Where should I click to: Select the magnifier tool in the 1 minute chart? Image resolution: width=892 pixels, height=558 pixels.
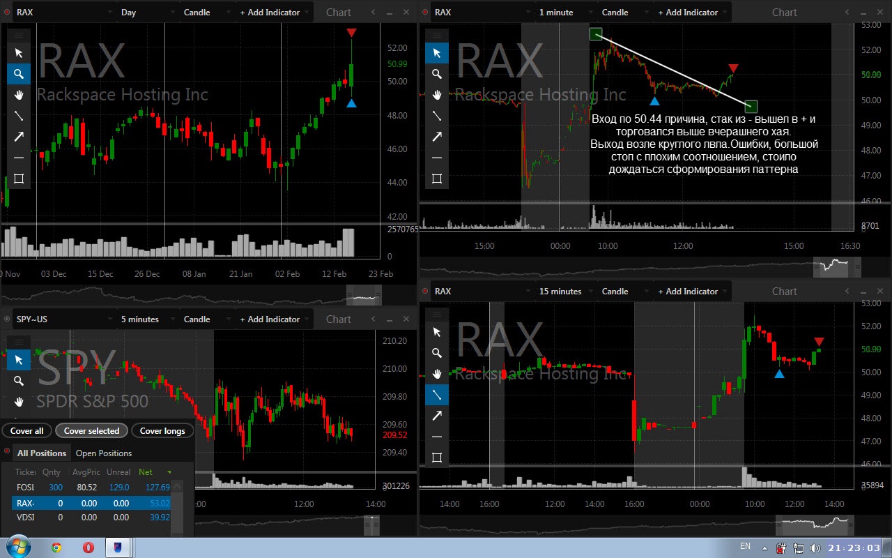pos(437,74)
